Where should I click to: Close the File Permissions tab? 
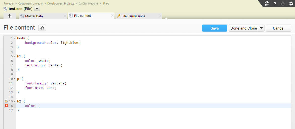[160, 16]
